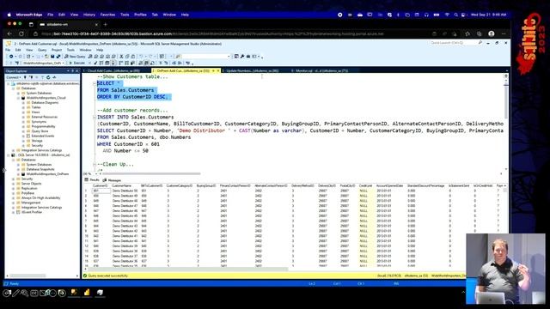Open the SSMS Project menu
Viewport: 550px width, 309px height.
pos(57,50)
